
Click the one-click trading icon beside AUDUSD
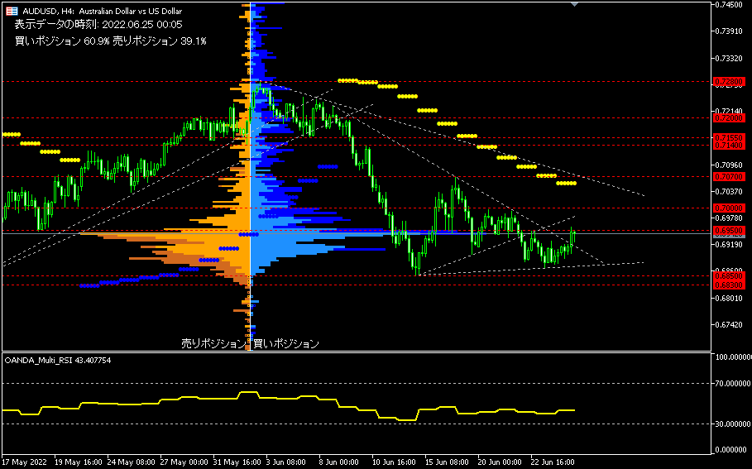[x=12, y=11]
